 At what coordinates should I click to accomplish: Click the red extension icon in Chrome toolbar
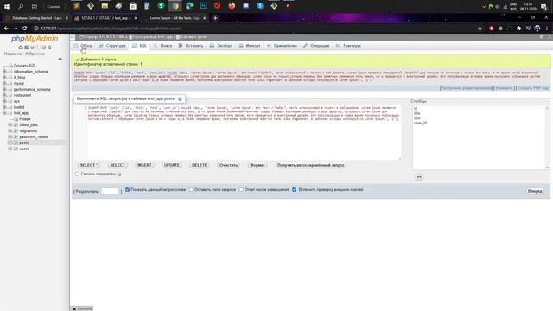coord(491,29)
